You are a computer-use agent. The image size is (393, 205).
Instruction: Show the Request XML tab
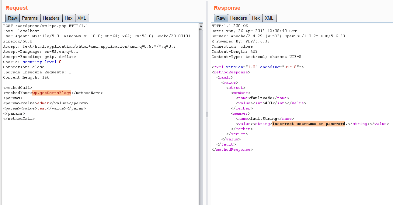[x=82, y=18]
